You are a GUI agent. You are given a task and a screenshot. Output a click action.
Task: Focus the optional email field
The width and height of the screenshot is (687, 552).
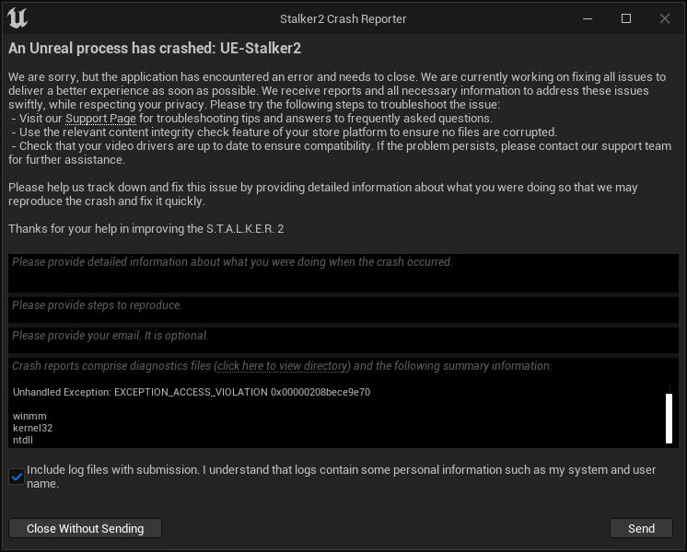(x=343, y=340)
